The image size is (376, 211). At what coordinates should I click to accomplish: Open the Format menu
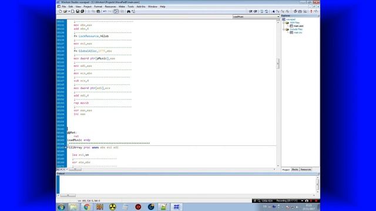tap(98, 6)
